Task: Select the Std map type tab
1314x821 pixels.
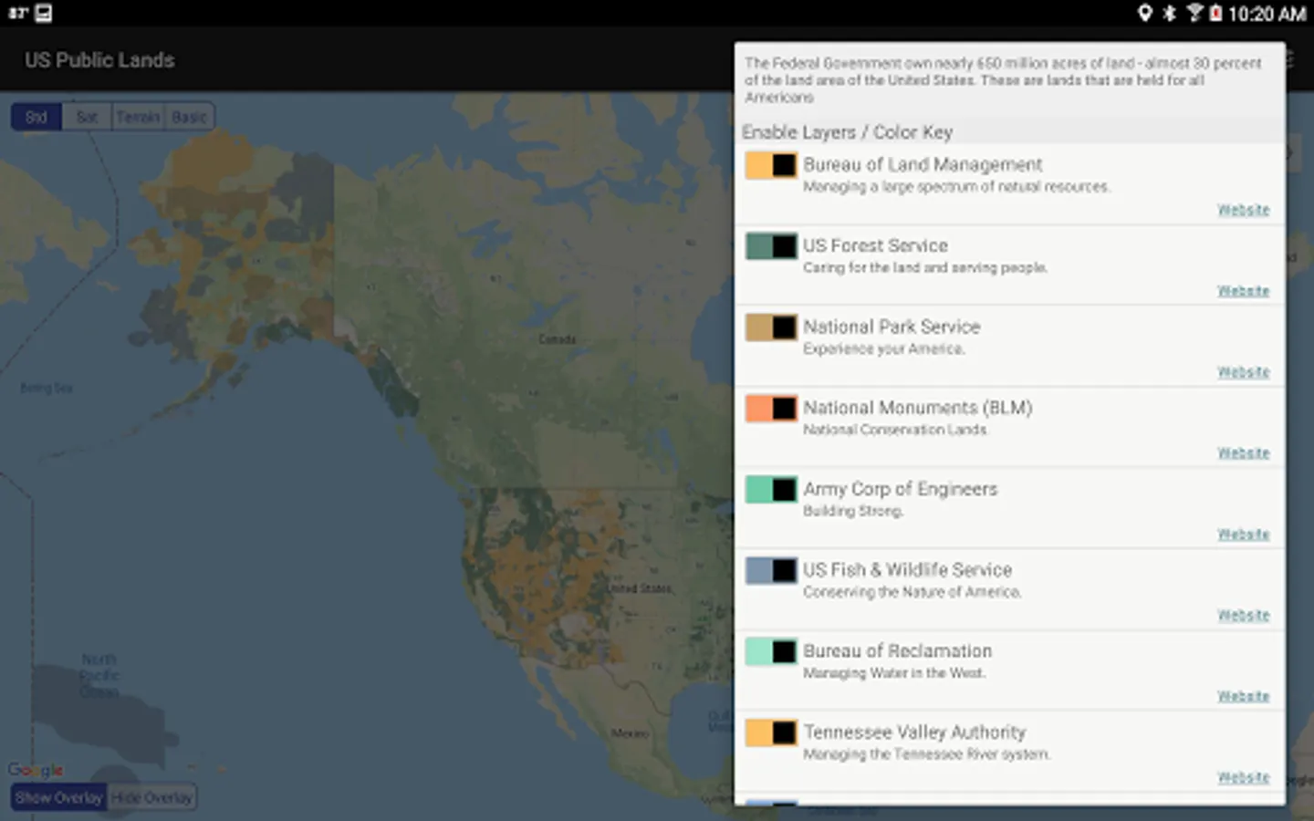Action: click(36, 117)
